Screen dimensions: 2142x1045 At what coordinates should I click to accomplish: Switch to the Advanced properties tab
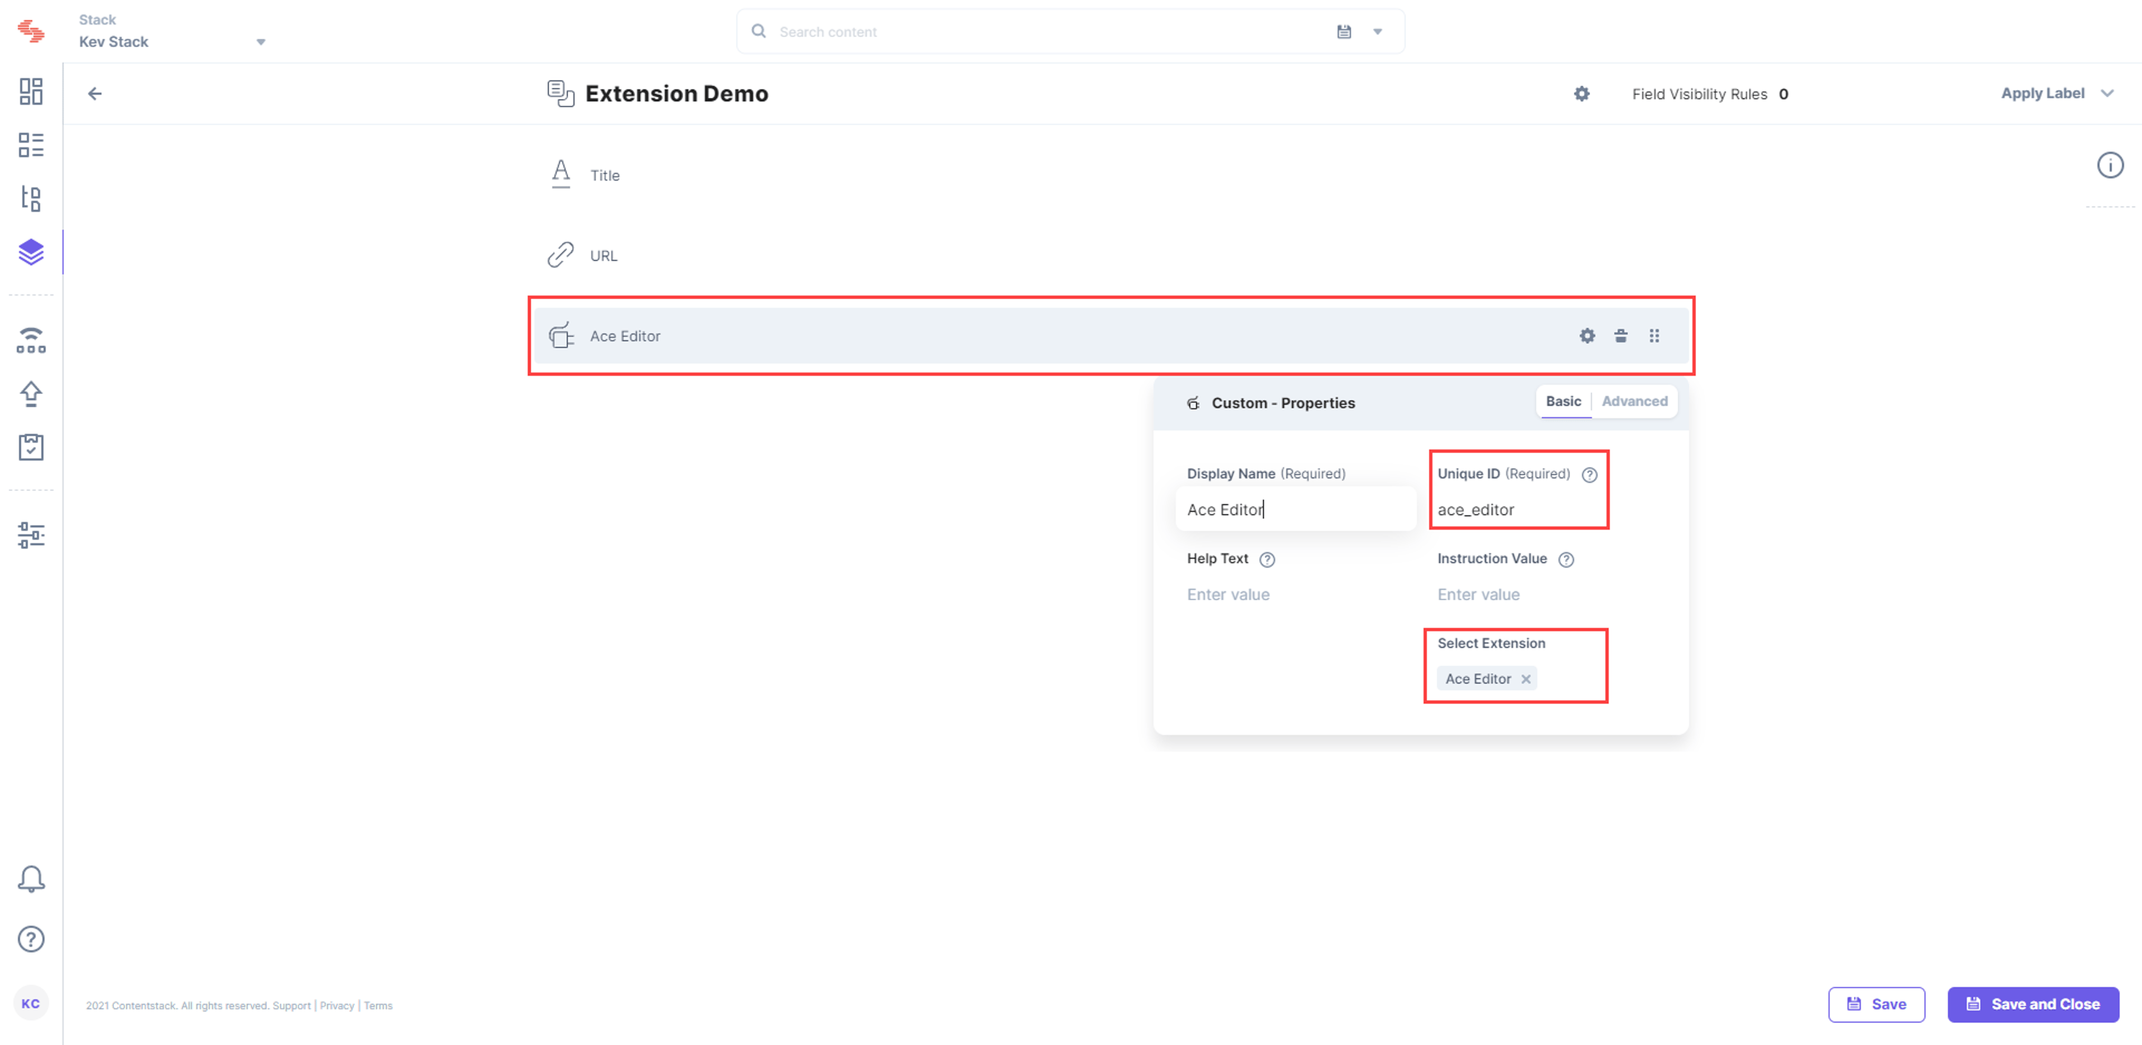[1634, 401]
